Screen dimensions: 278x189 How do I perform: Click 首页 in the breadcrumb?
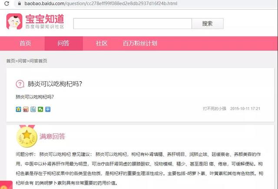(x=10, y=61)
